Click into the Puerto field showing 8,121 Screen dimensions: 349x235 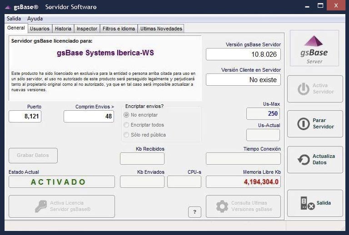25,117
